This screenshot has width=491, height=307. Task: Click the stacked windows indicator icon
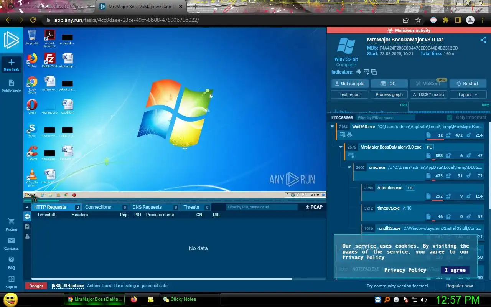374,72
